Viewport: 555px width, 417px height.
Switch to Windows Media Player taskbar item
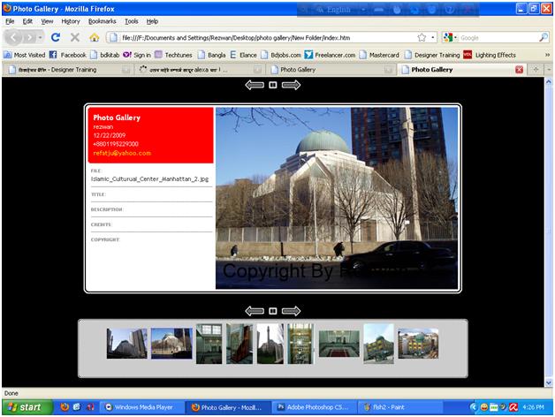141,407
